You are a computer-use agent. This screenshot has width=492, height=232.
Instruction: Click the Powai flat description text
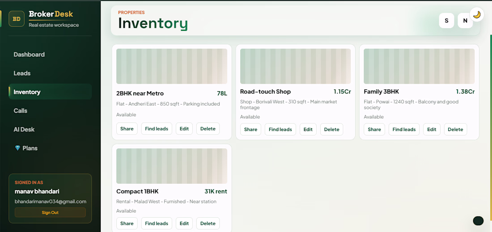[x=411, y=105]
